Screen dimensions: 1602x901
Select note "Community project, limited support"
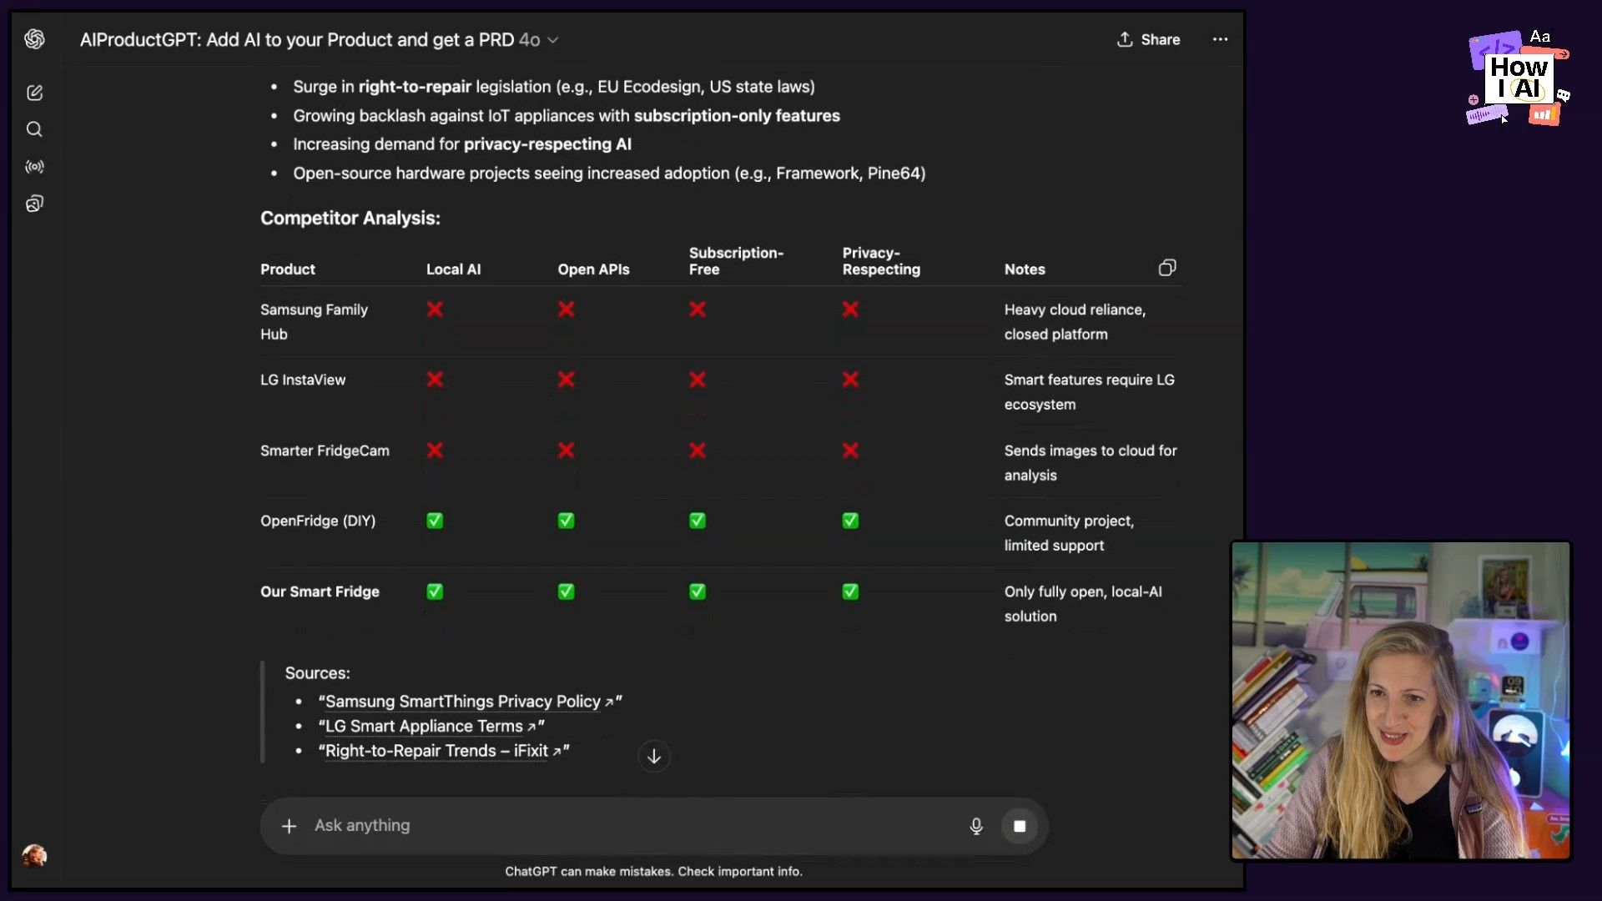1069,533
